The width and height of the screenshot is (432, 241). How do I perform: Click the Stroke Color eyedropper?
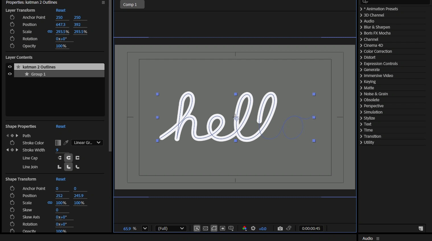point(66,143)
